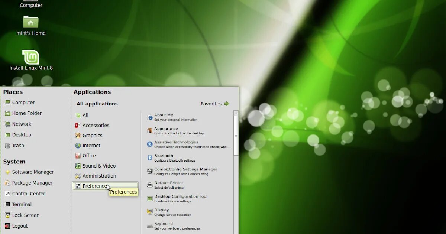Choose Lock Screen entry
Image resolution: width=446 pixels, height=234 pixels.
click(x=26, y=215)
